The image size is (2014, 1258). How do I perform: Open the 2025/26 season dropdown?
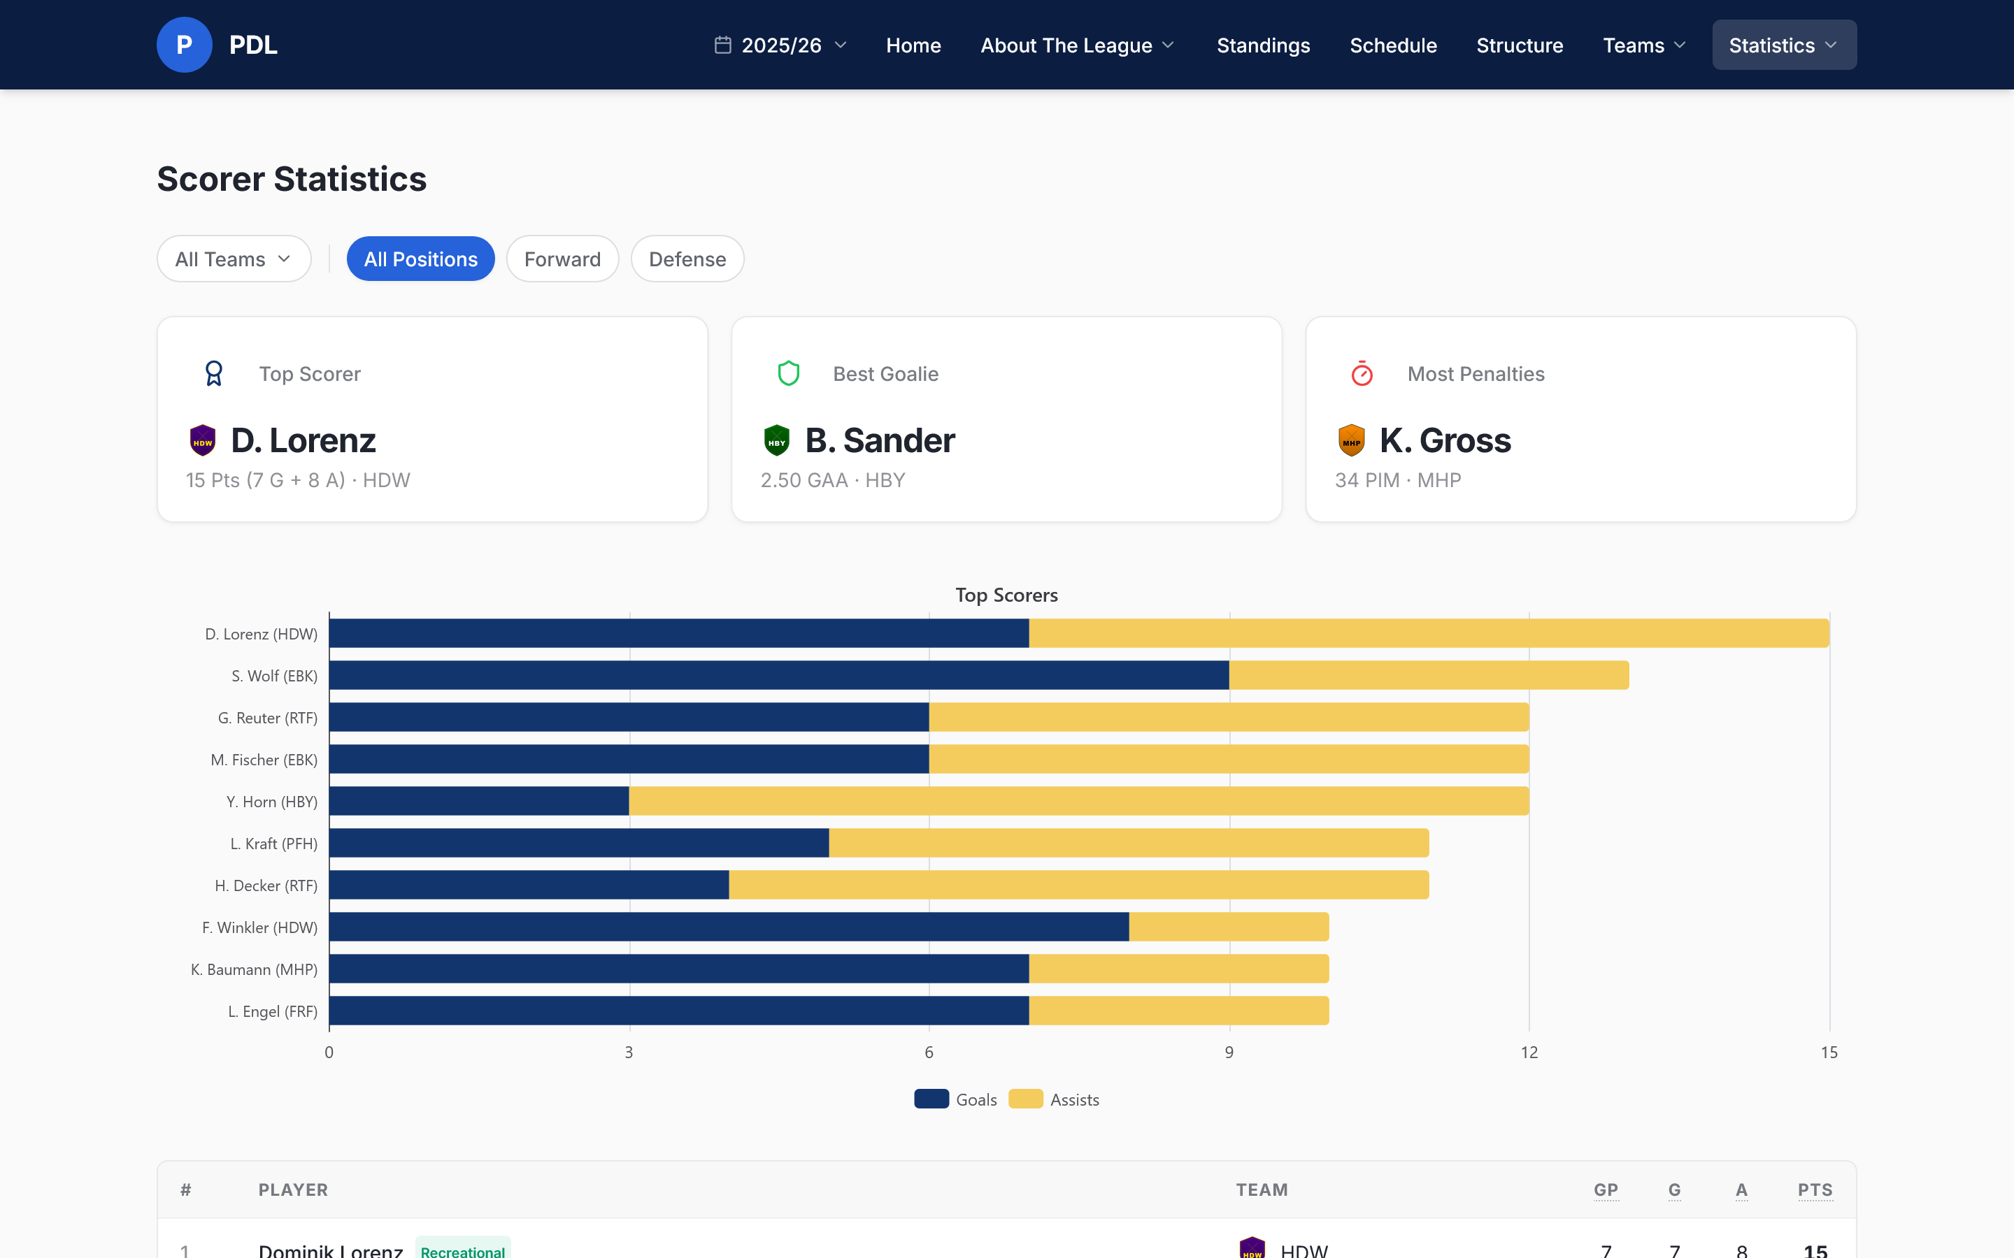781,45
